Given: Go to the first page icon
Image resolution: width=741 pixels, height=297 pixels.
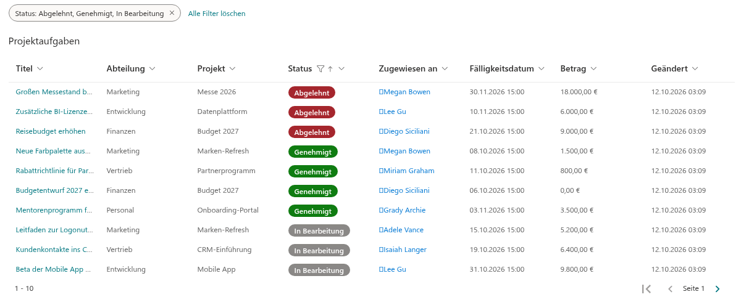Looking at the screenshot, I should [647, 288].
